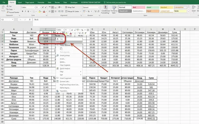Click the Format as Table icon
Image resolution: width=199 pixels, height=124 pixels.
114,10
